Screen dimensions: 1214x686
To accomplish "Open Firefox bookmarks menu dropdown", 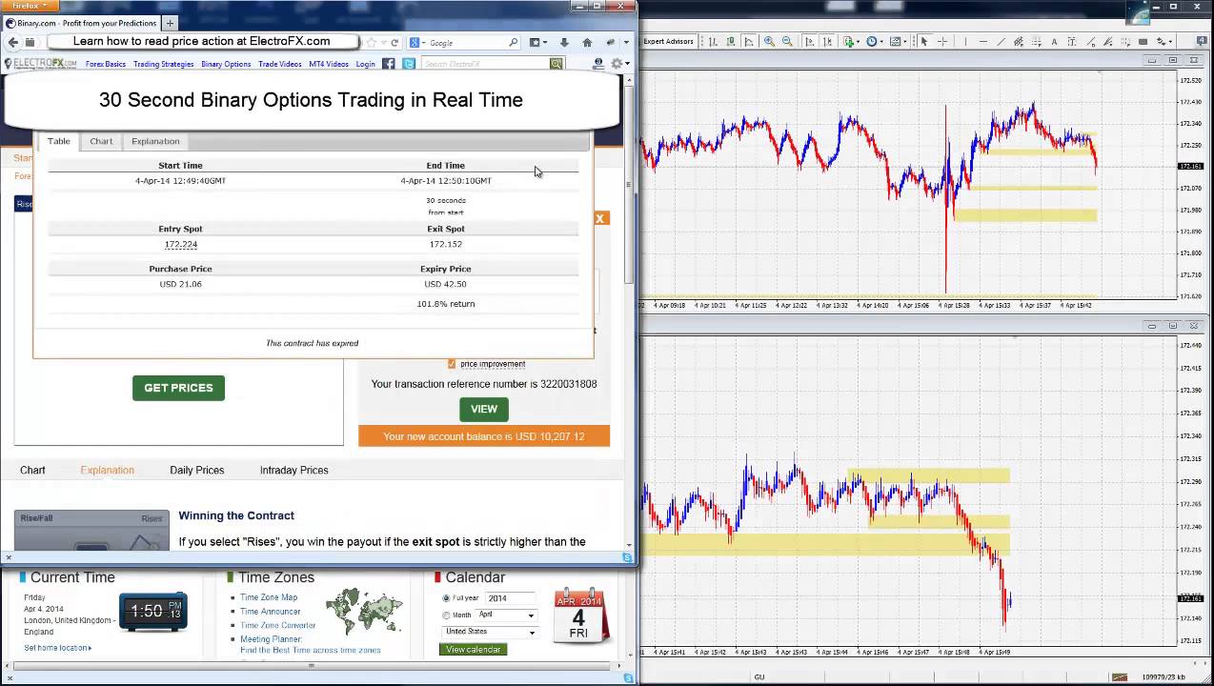I will tap(539, 43).
